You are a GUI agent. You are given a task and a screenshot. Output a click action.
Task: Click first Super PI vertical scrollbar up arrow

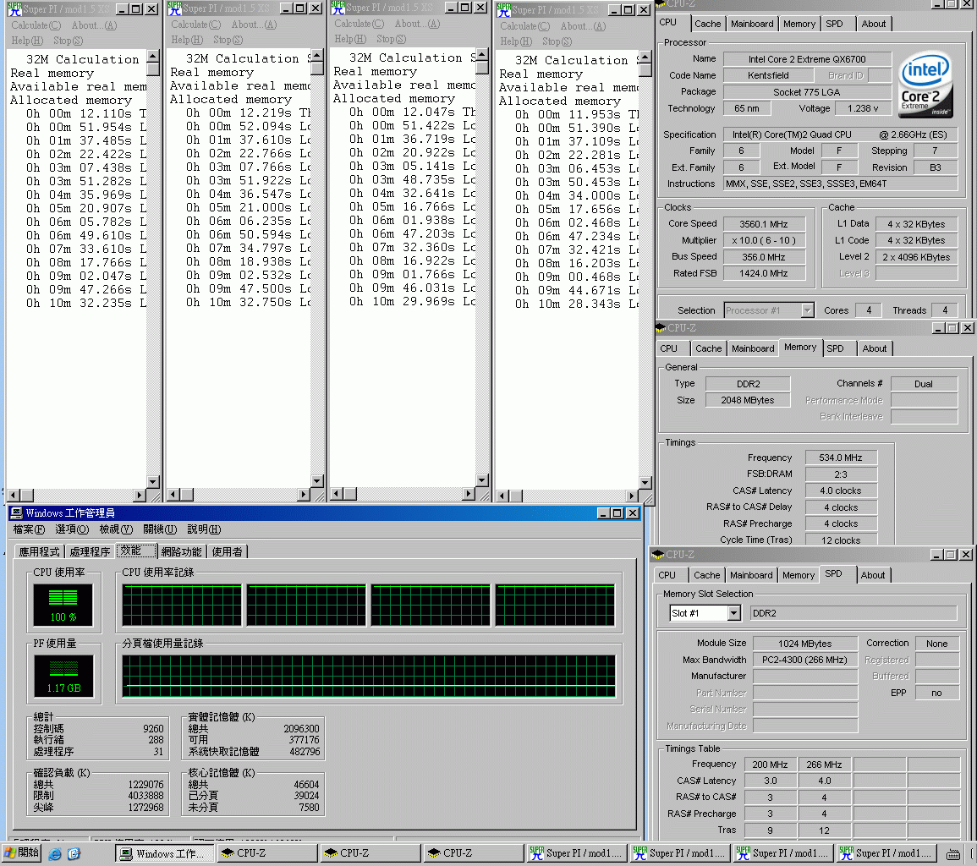point(152,58)
